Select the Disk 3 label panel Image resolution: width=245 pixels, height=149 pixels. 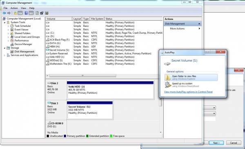tap(56, 110)
